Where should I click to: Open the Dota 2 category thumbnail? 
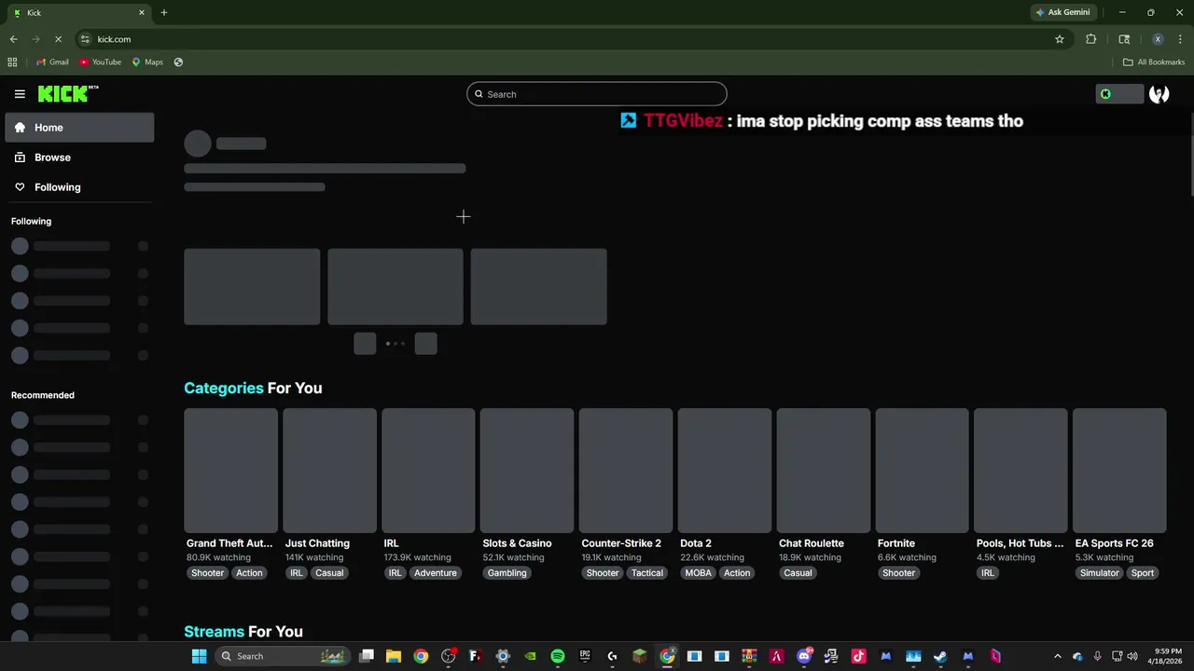725,470
